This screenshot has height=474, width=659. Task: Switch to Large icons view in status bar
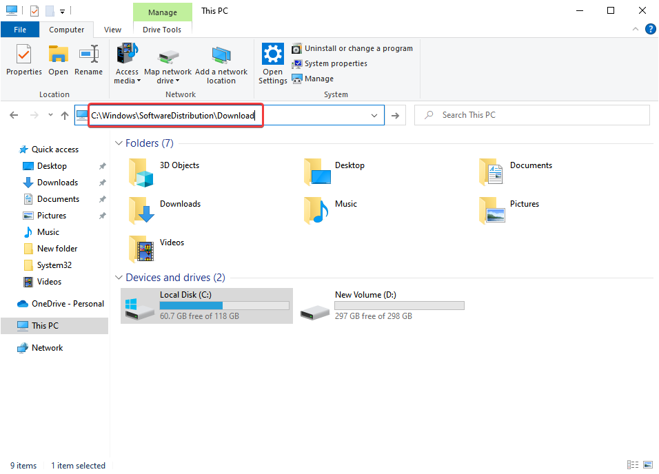pyautogui.click(x=648, y=465)
